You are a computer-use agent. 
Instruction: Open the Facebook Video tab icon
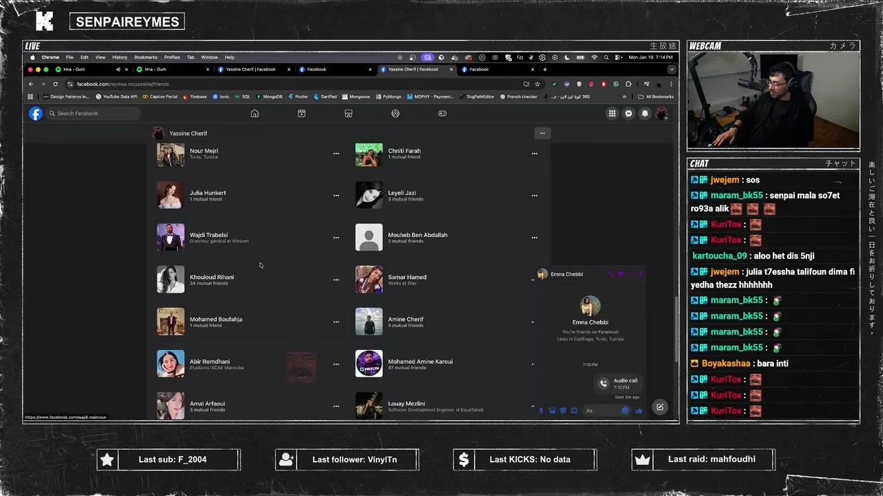pyautogui.click(x=301, y=114)
